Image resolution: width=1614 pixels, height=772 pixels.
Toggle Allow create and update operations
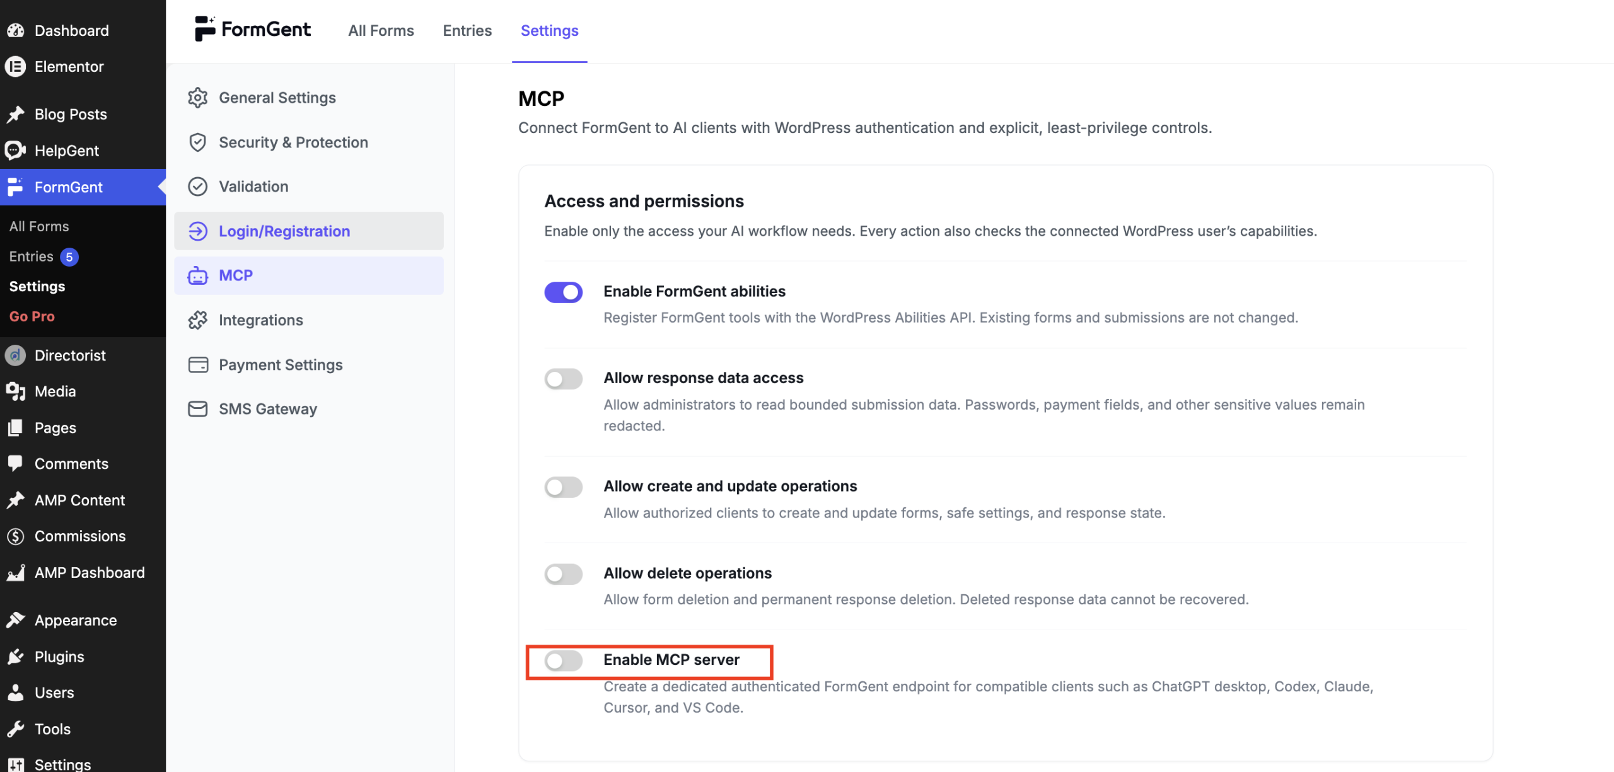564,487
